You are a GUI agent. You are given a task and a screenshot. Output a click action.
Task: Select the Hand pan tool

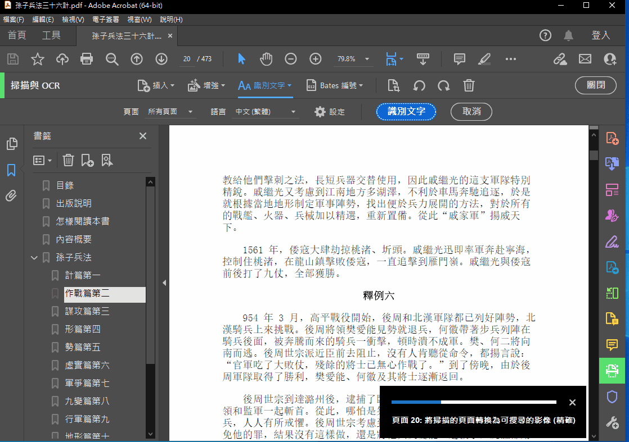click(x=266, y=59)
